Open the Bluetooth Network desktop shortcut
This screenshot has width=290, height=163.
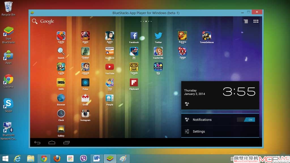coord(8,131)
